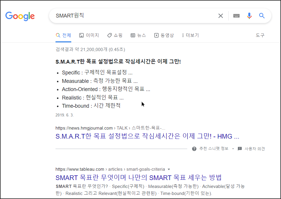Click the Time-bound : 시간 제한적 bullet
This screenshot has width=281, height=199.
91,106
